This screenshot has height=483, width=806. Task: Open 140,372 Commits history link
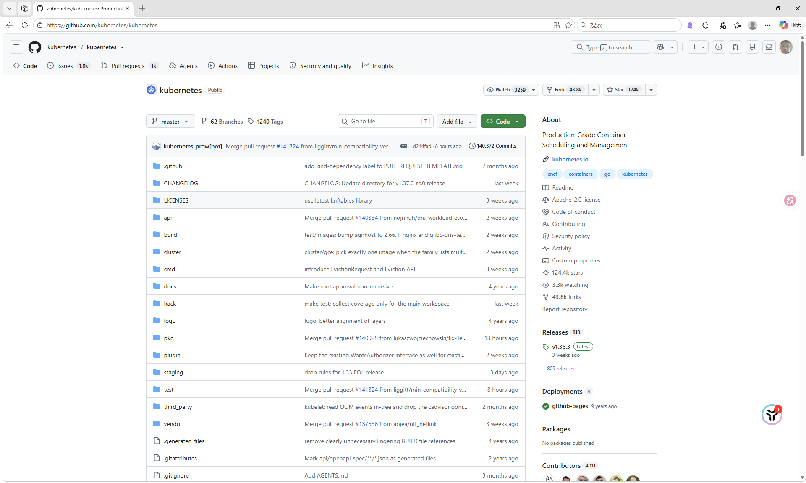492,146
